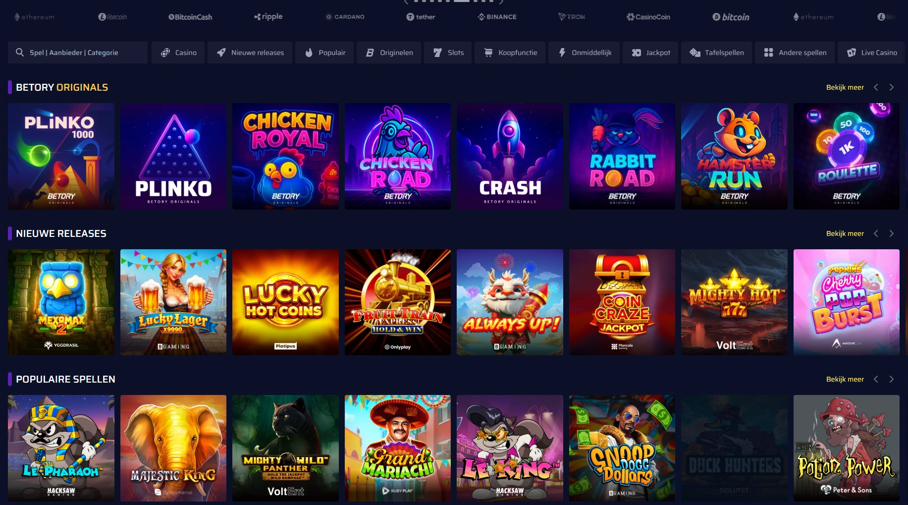The width and height of the screenshot is (908, 505).
Task: Open the Casino category chip icon
Action: click(165, 53)
